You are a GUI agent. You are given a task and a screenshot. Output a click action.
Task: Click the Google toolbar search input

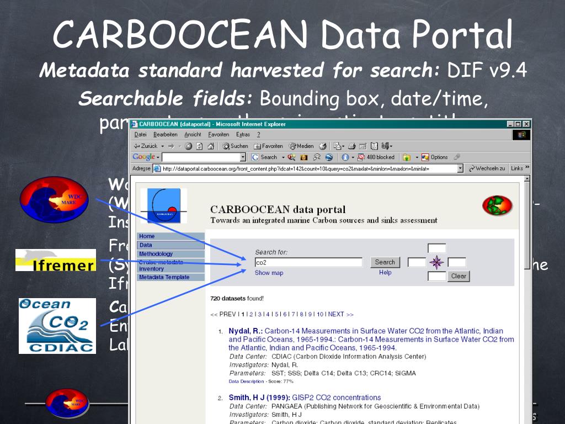pyautogui.click(x=201, y=157)
